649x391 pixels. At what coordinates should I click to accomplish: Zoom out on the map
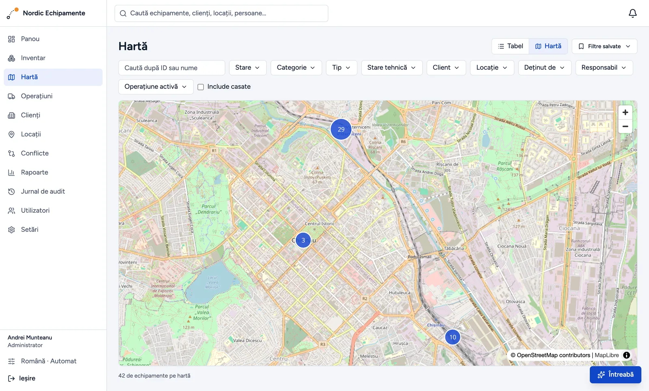[625, 126]
